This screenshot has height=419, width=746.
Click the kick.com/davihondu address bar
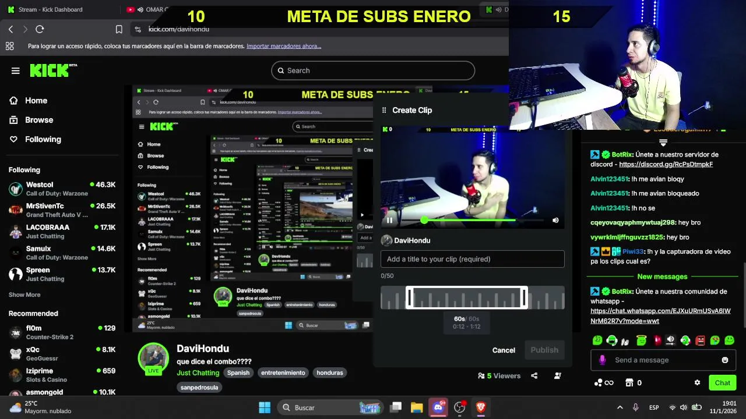[x=178, y=29]
